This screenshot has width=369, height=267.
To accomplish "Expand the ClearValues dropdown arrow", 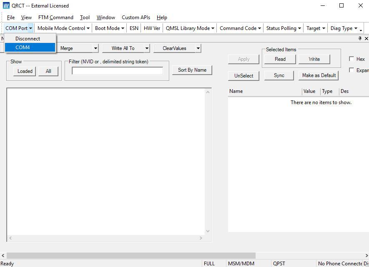I will point(198,48).
